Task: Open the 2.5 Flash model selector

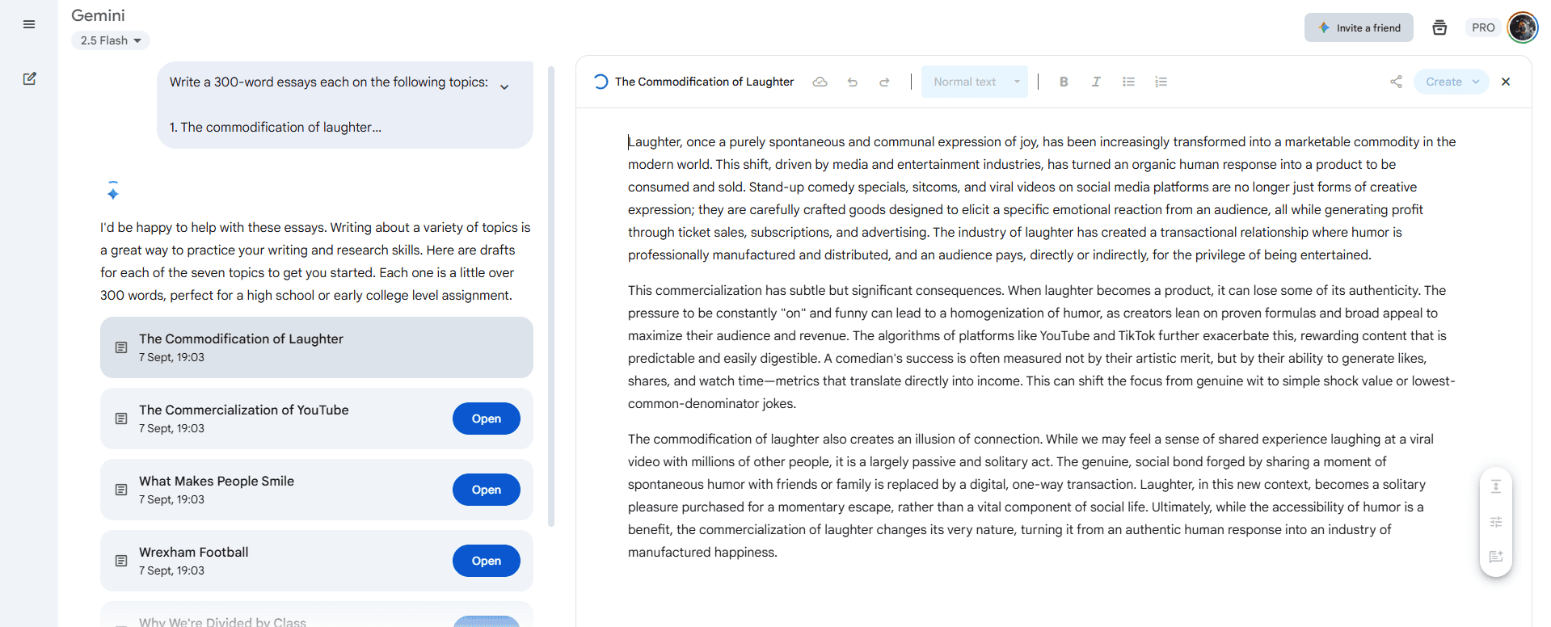Action: [111, 40]
